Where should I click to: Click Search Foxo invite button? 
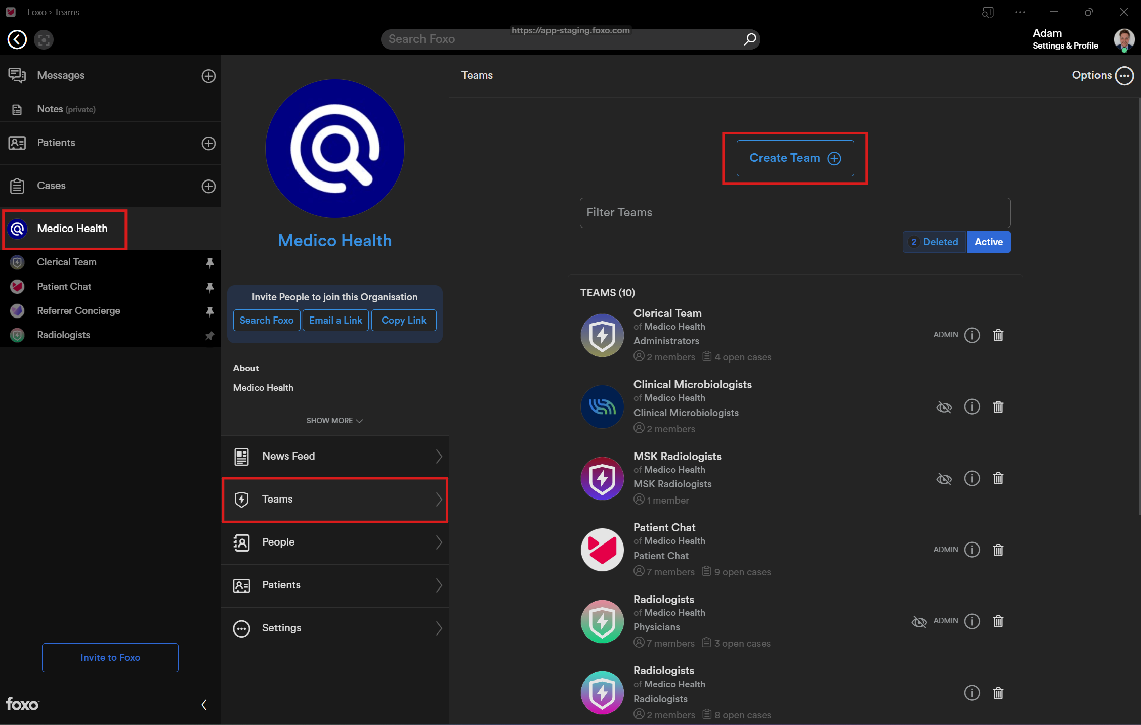[266, 320]
